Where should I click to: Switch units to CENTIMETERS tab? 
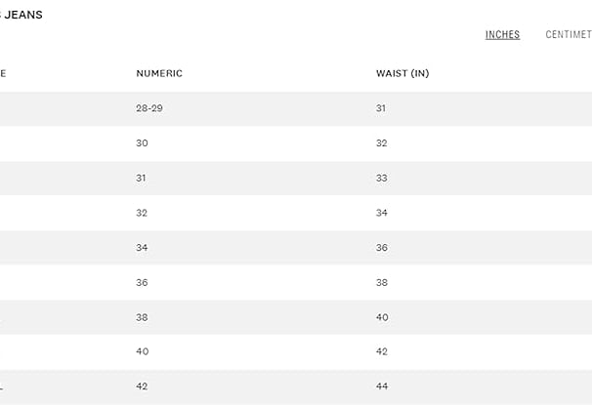(x=569, y=35)
